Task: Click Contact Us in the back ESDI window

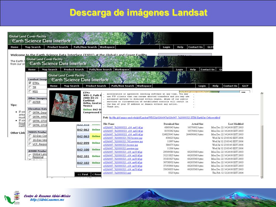Action: tap(195, 47)
